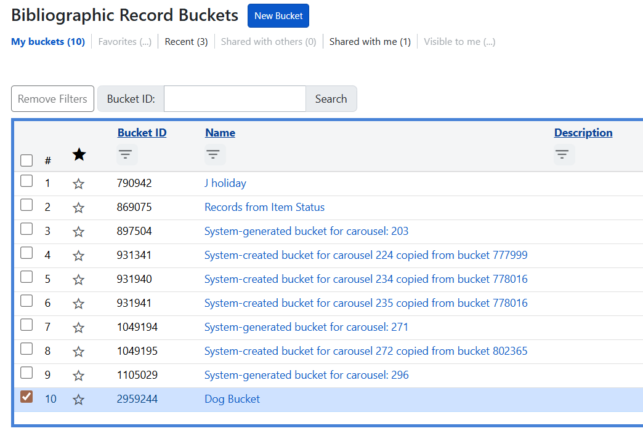
Task: Favorite the Dog Bucket row
Action: 78,398
